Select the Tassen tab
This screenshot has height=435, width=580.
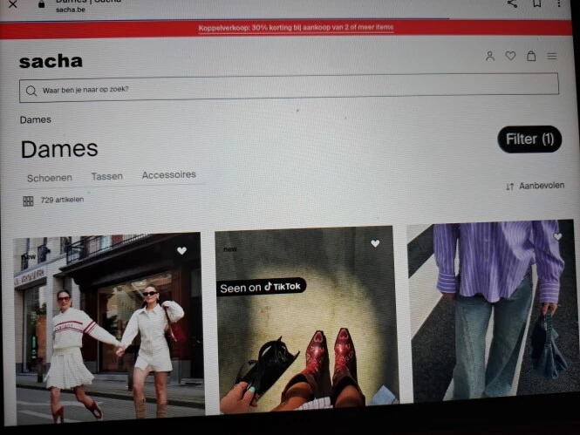pos(107,177)
